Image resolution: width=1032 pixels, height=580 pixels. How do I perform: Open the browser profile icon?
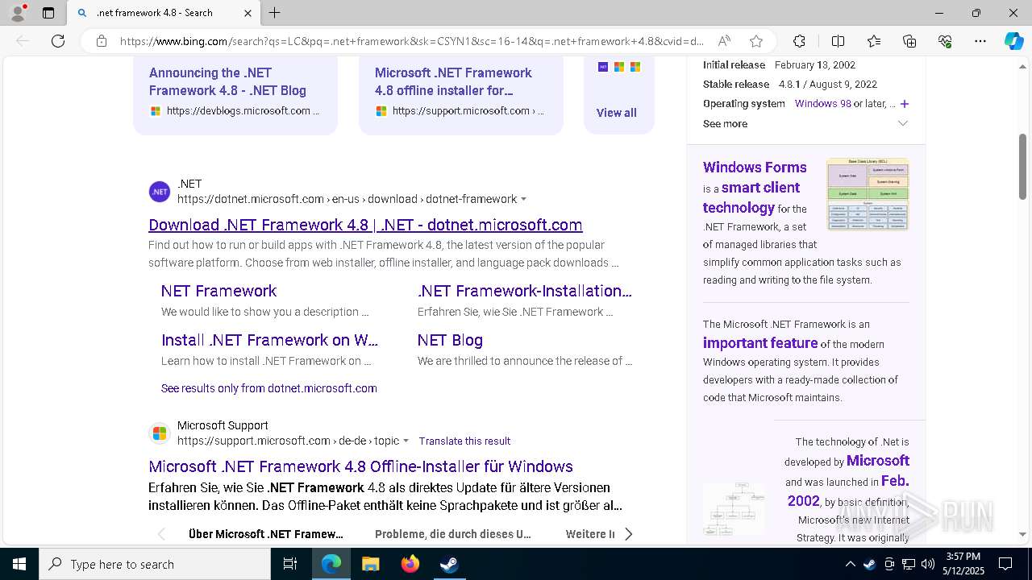point(18,13)
